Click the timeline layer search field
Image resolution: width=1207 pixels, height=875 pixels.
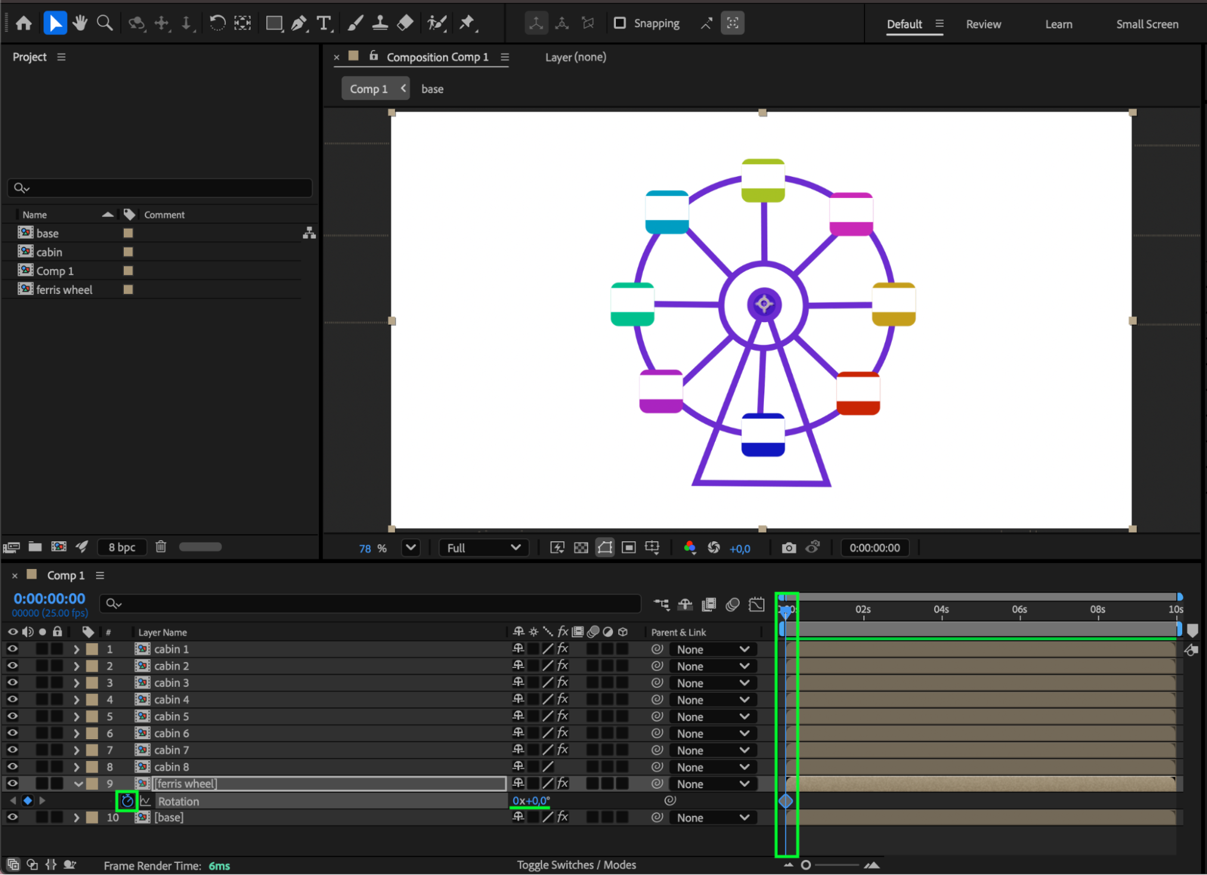370,603
